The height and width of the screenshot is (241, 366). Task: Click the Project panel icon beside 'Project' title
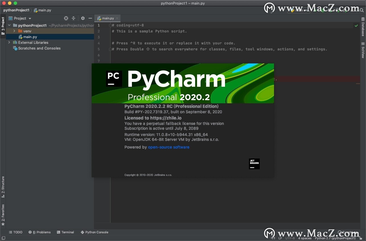pos(11,18)
